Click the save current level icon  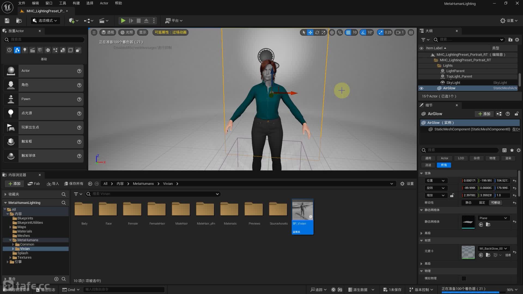7,20
